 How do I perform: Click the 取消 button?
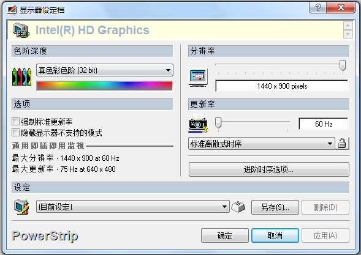(x=275, y=235)
